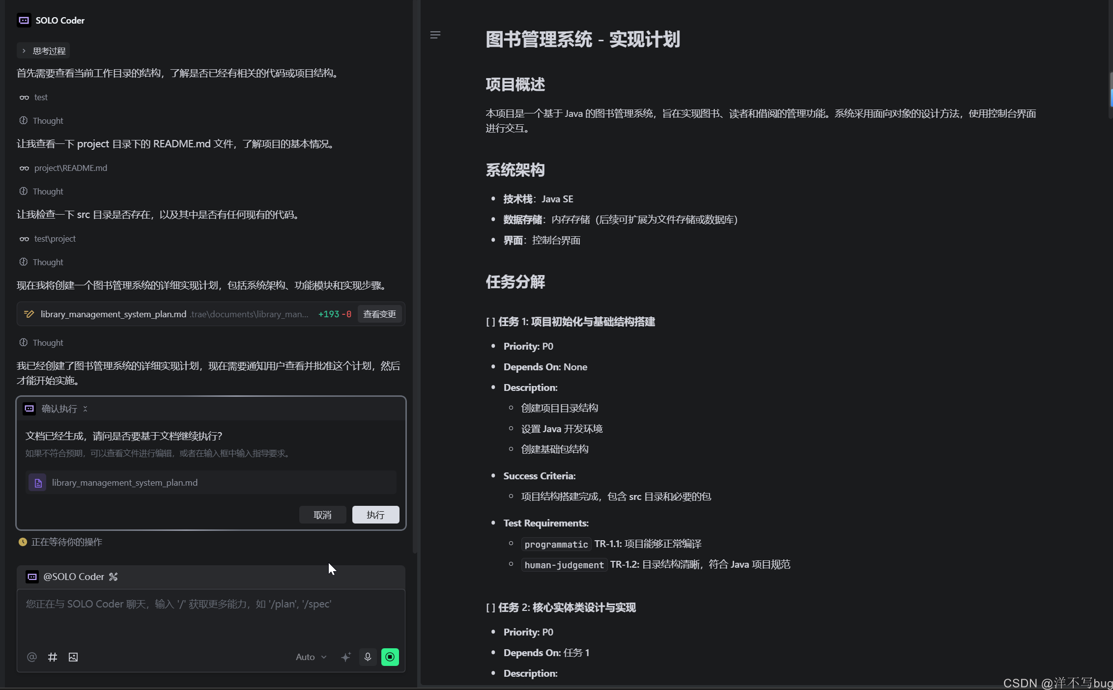Click the programmatic code tag
This screenshot has width=1113, height=690.
pos(556,544)
